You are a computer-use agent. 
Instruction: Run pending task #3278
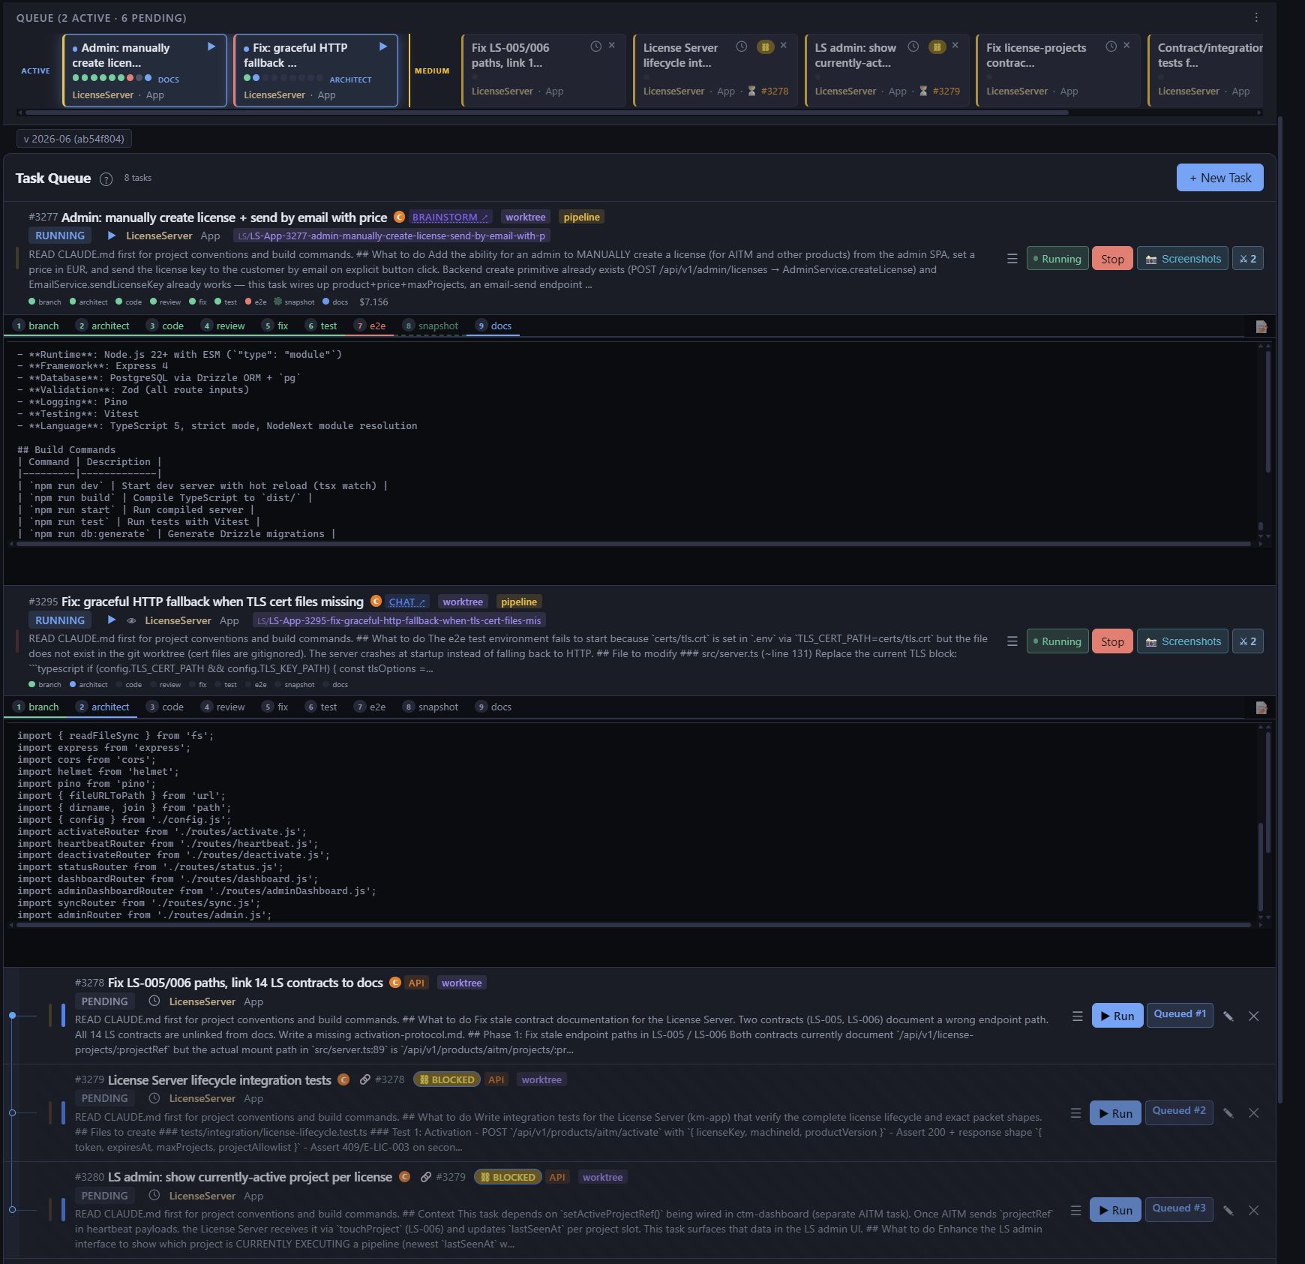(x=1117, y=1016)
